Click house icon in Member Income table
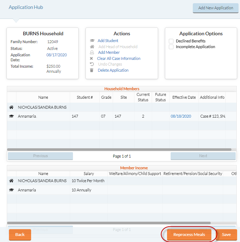Image resolution: width=240 pixels, height=242 pixels. pyautogui.click(x=11, y=181)
